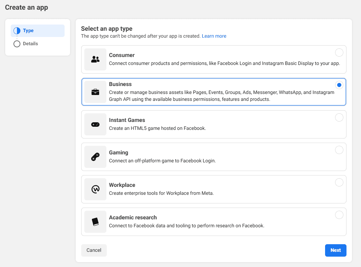361x267 pixels.
Task: Click the Gaming joystick icon
Action: tap(95, 157)
